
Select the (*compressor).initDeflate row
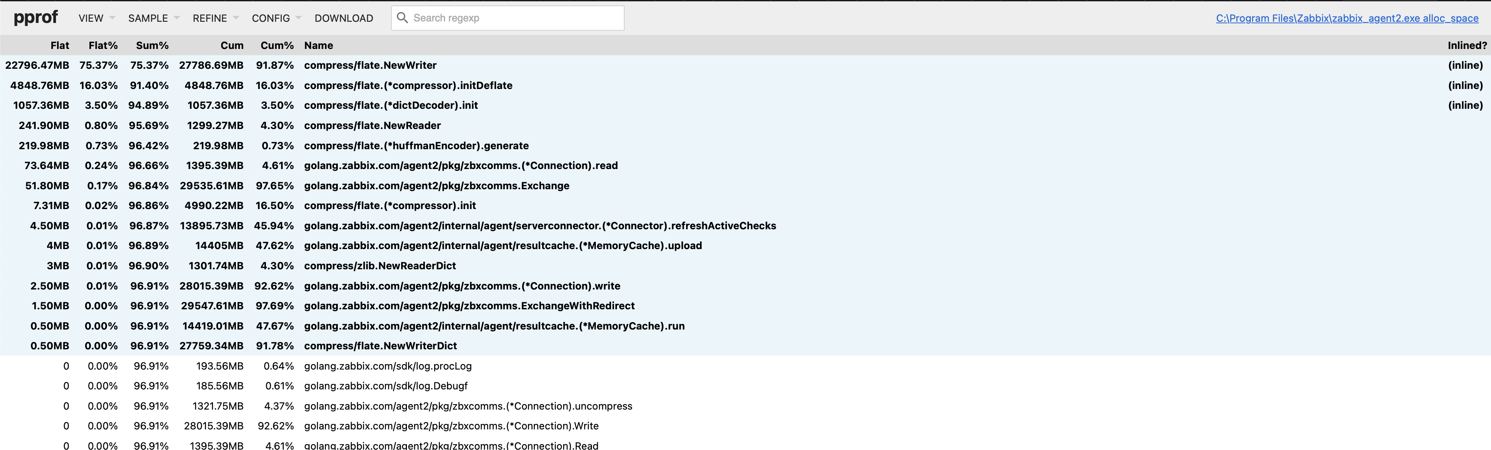(x=745, y=85)
